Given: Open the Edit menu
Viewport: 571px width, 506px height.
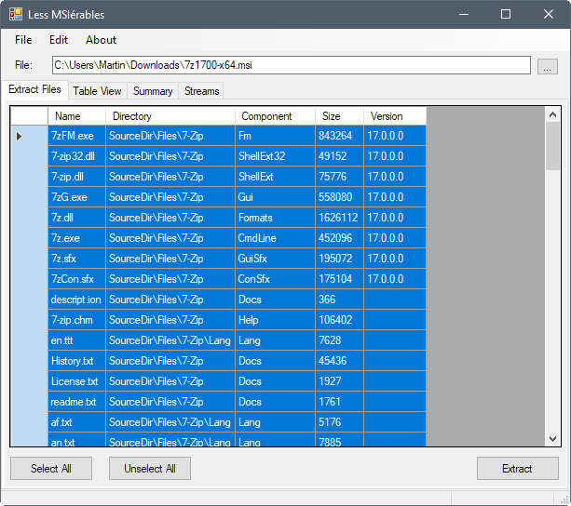Looking at the screenshot, I should click(59, 40).
